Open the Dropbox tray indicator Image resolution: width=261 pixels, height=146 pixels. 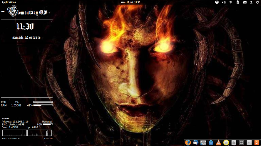click(217, 2)
